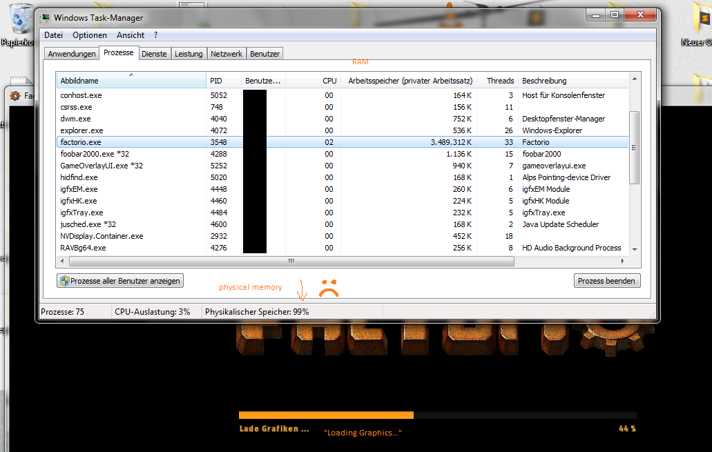Open the Leistung tab
The width and height of the screenshot is (712, 452).
tap(189, 54)
